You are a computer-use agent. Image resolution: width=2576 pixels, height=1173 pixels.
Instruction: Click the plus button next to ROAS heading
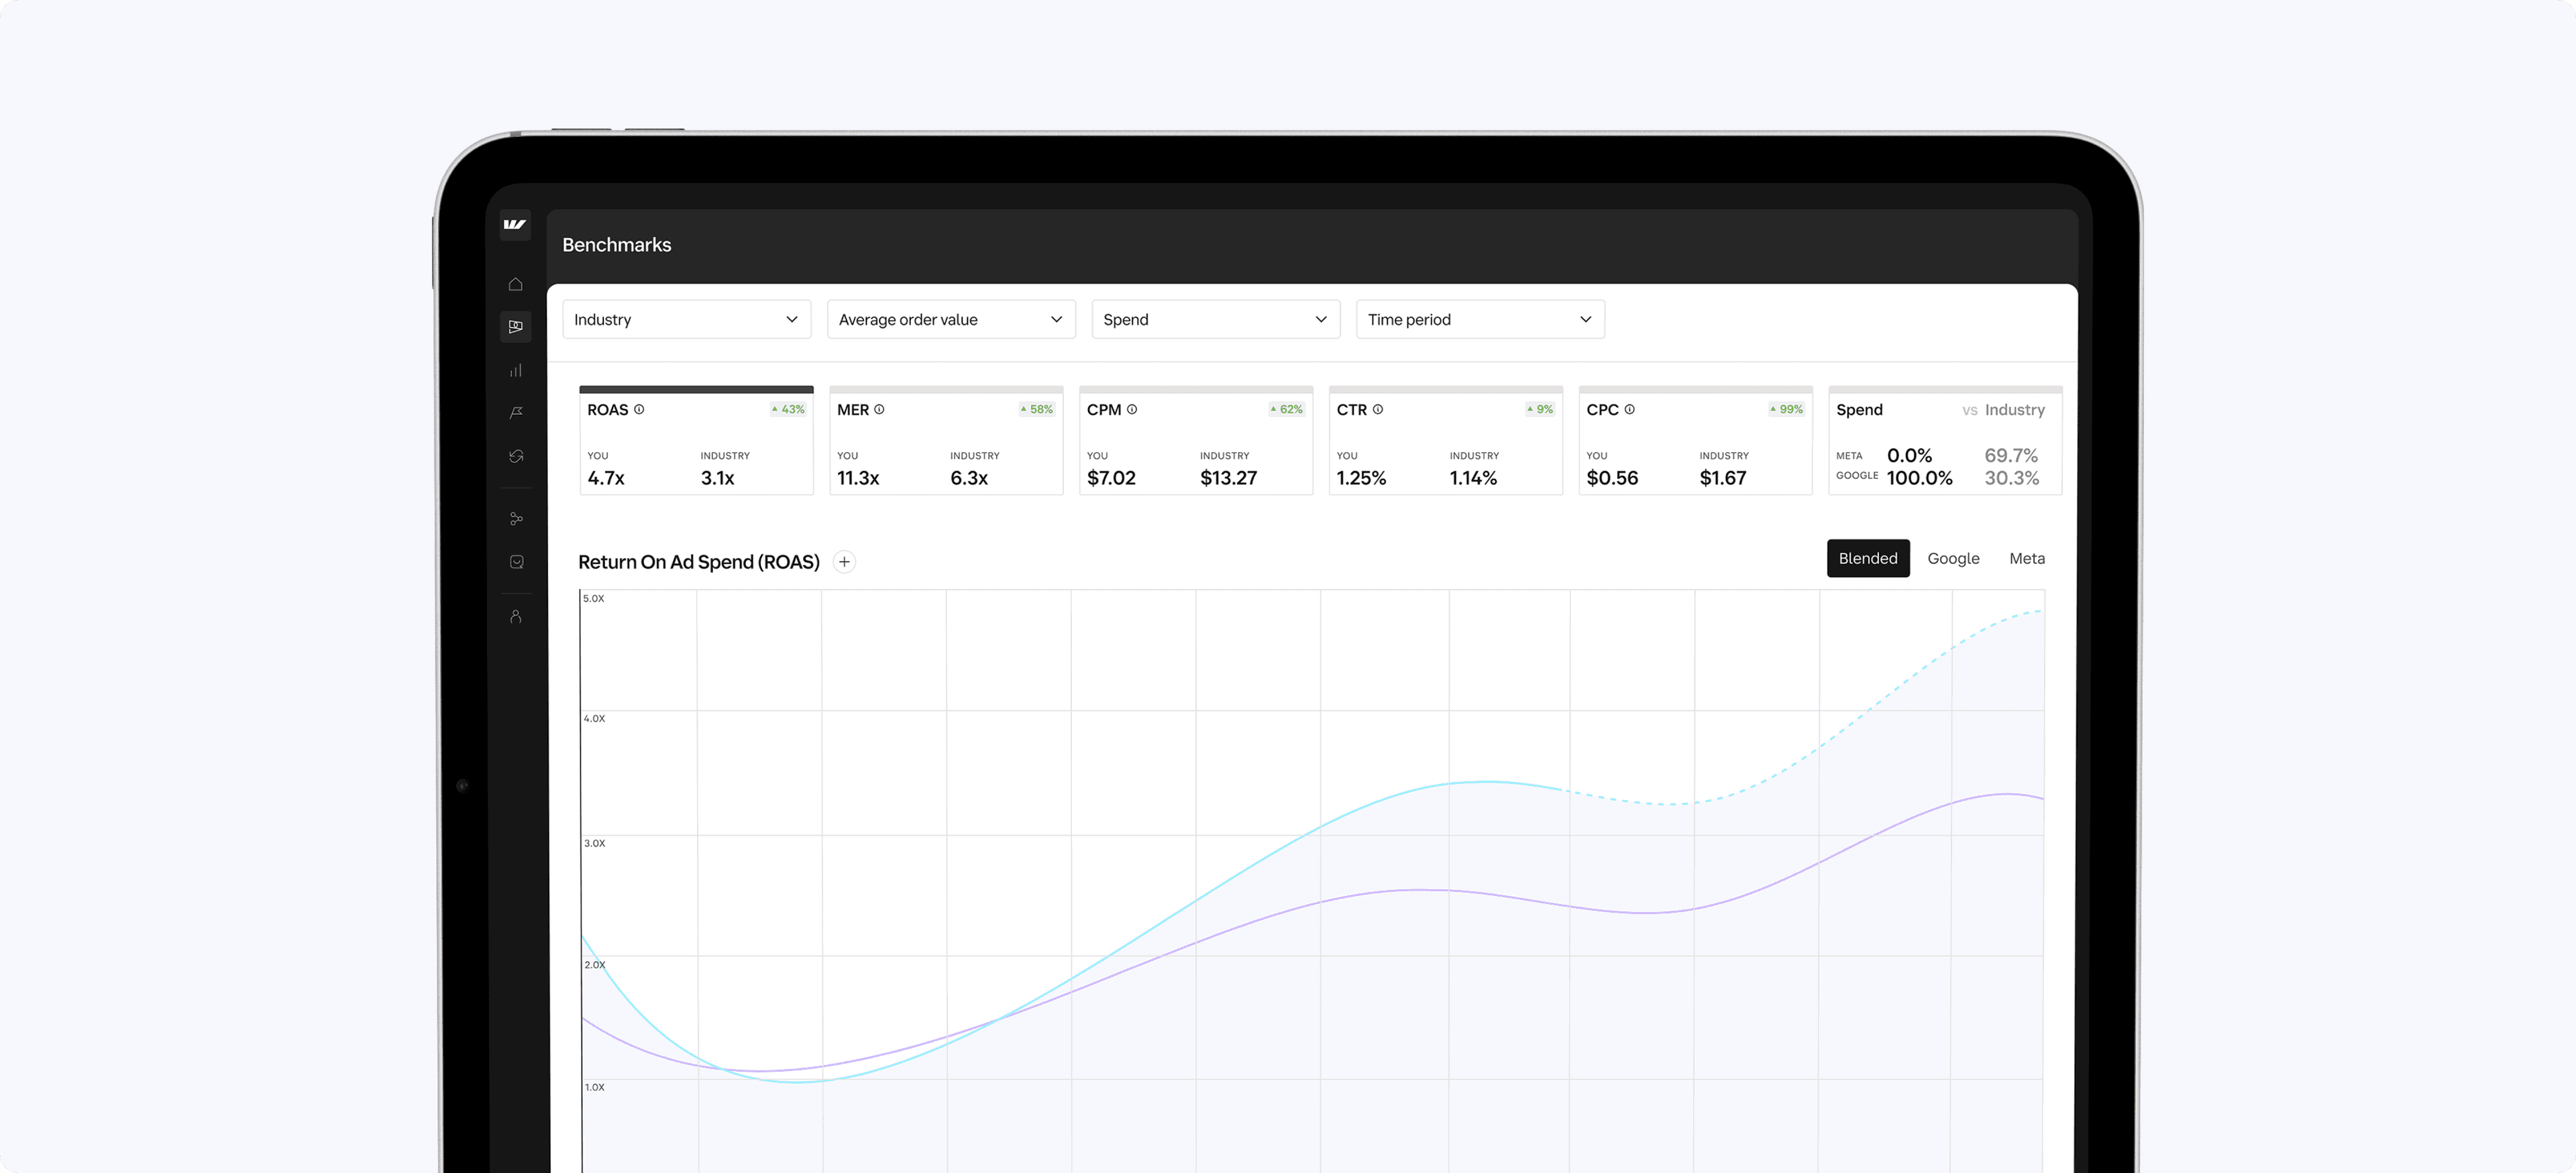844,561
